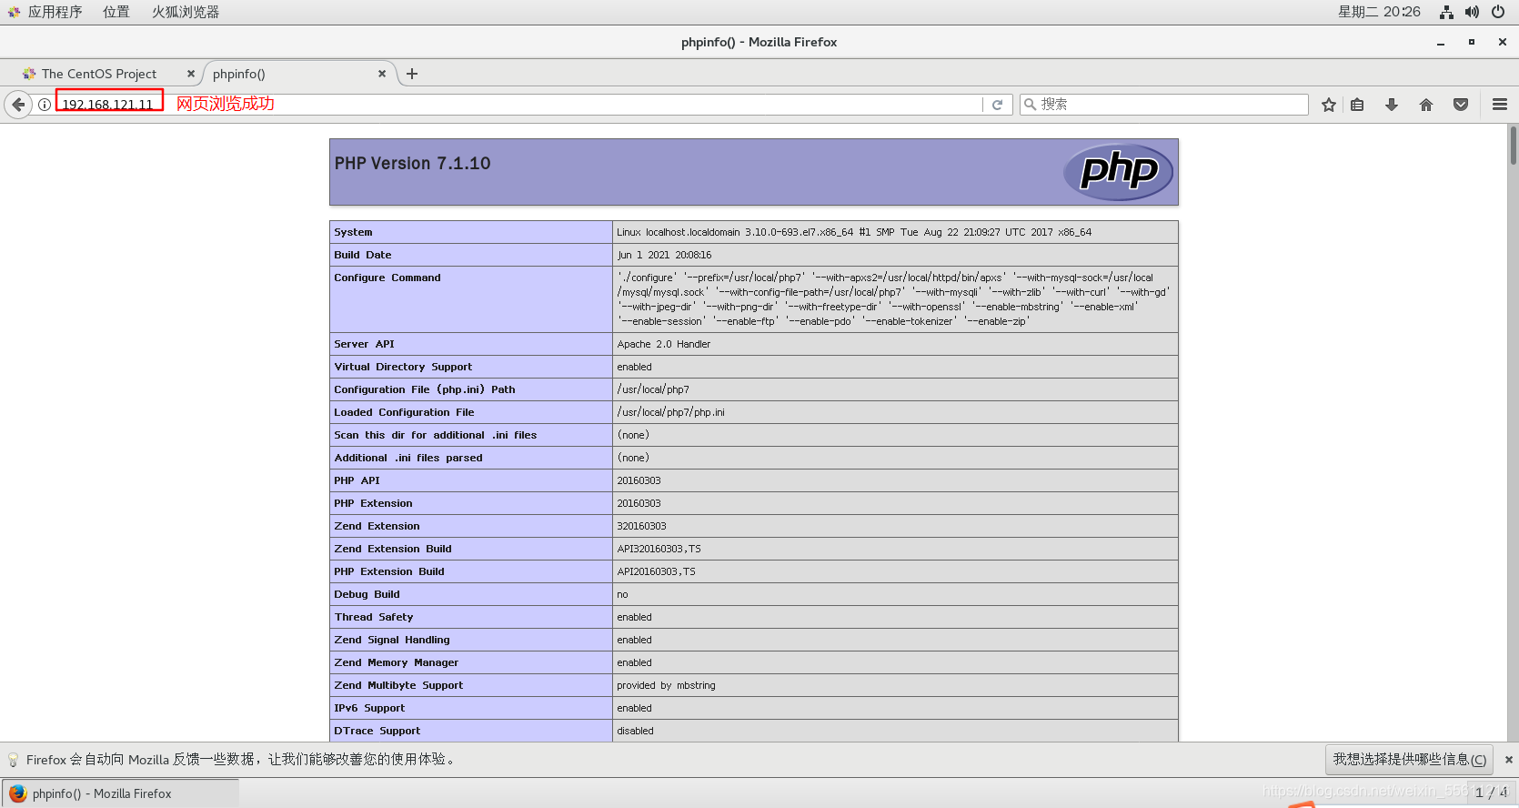Image resolution: width=1519 pixels, height=808 pixels.
Task: Open the 火狐浏览器 menu
Action: (x=186, y=12)
